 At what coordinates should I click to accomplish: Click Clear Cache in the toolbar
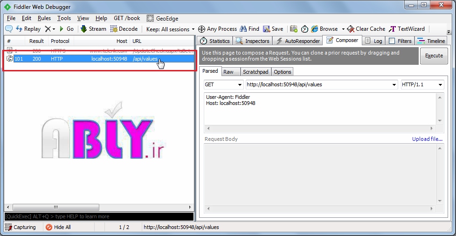366,29
